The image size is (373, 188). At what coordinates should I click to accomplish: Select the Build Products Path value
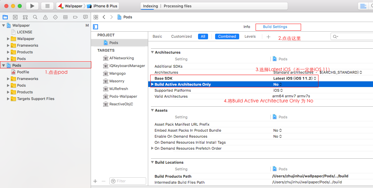(310, 176)
